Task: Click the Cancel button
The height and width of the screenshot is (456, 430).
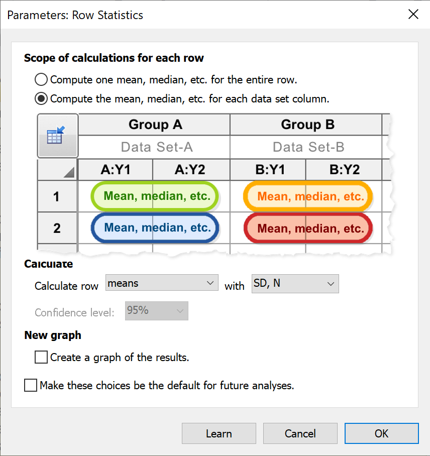Action: (300, 433)
